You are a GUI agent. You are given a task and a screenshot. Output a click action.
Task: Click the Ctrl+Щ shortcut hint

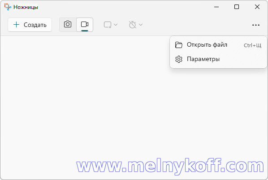point(252,45)
